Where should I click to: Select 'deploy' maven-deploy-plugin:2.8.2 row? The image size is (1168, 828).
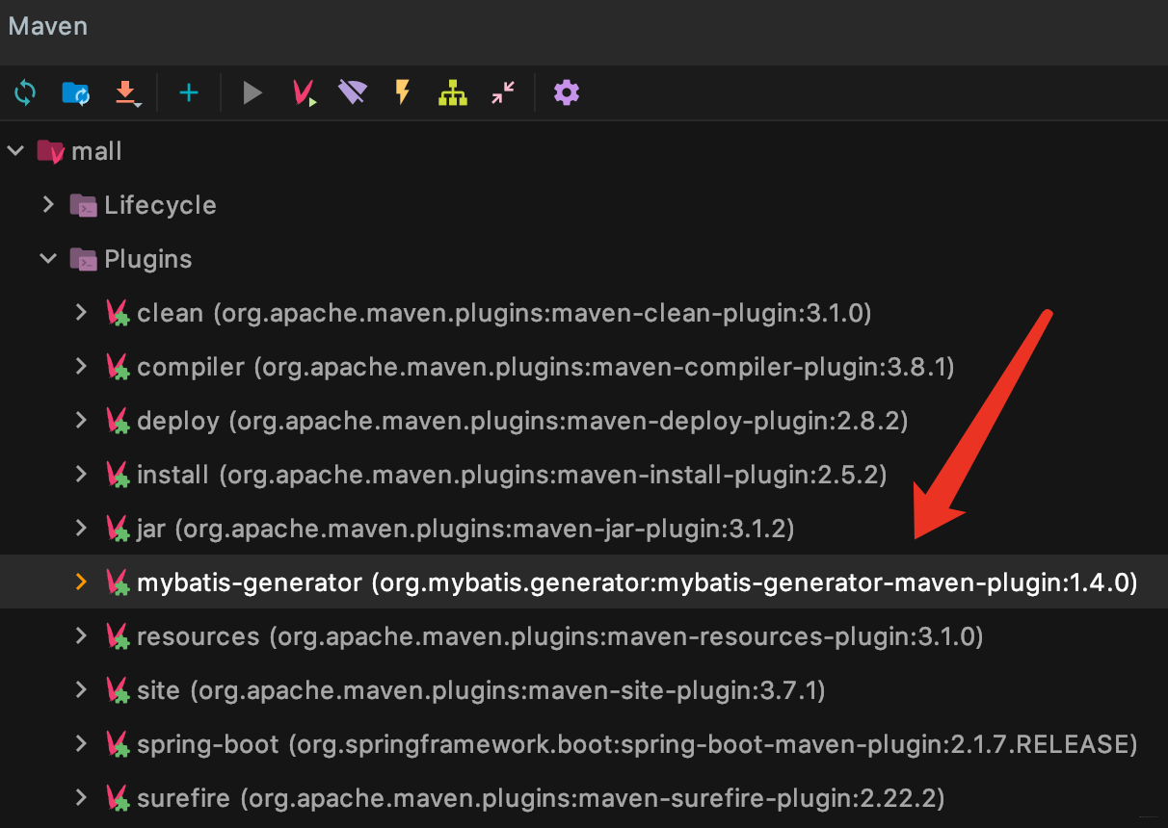(584, 421)
